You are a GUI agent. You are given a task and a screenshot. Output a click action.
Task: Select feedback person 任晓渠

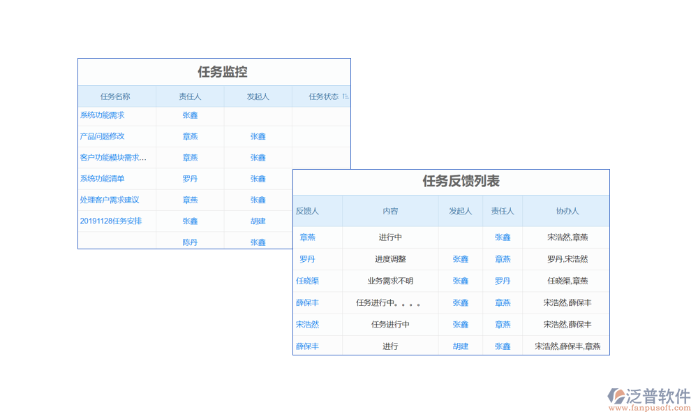pos(307,281)
